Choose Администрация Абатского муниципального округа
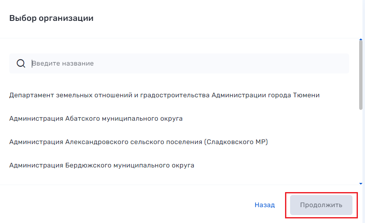The width and height of the screenshot is (365, 223). click(96, 119)
